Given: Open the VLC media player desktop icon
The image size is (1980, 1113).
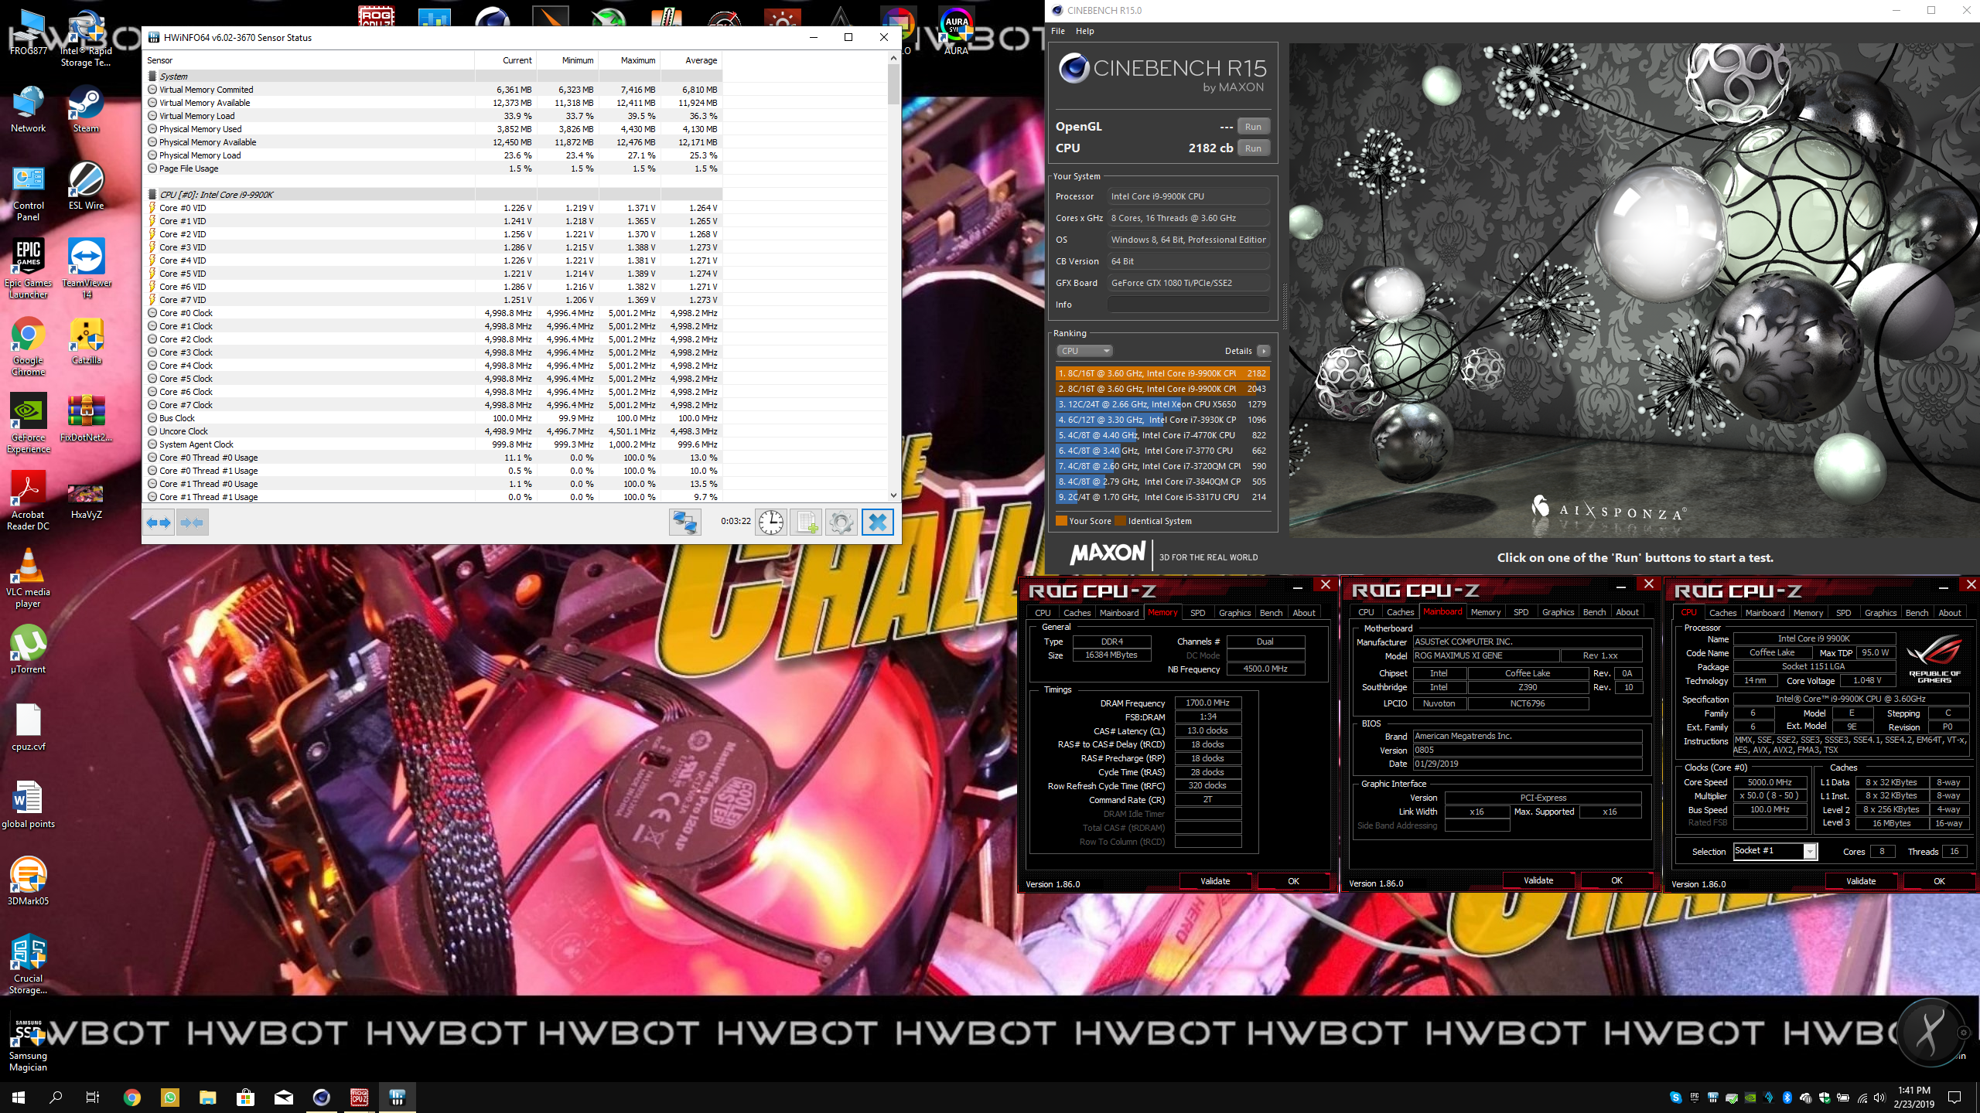Looking at the screenshot, I should point(29,577).
